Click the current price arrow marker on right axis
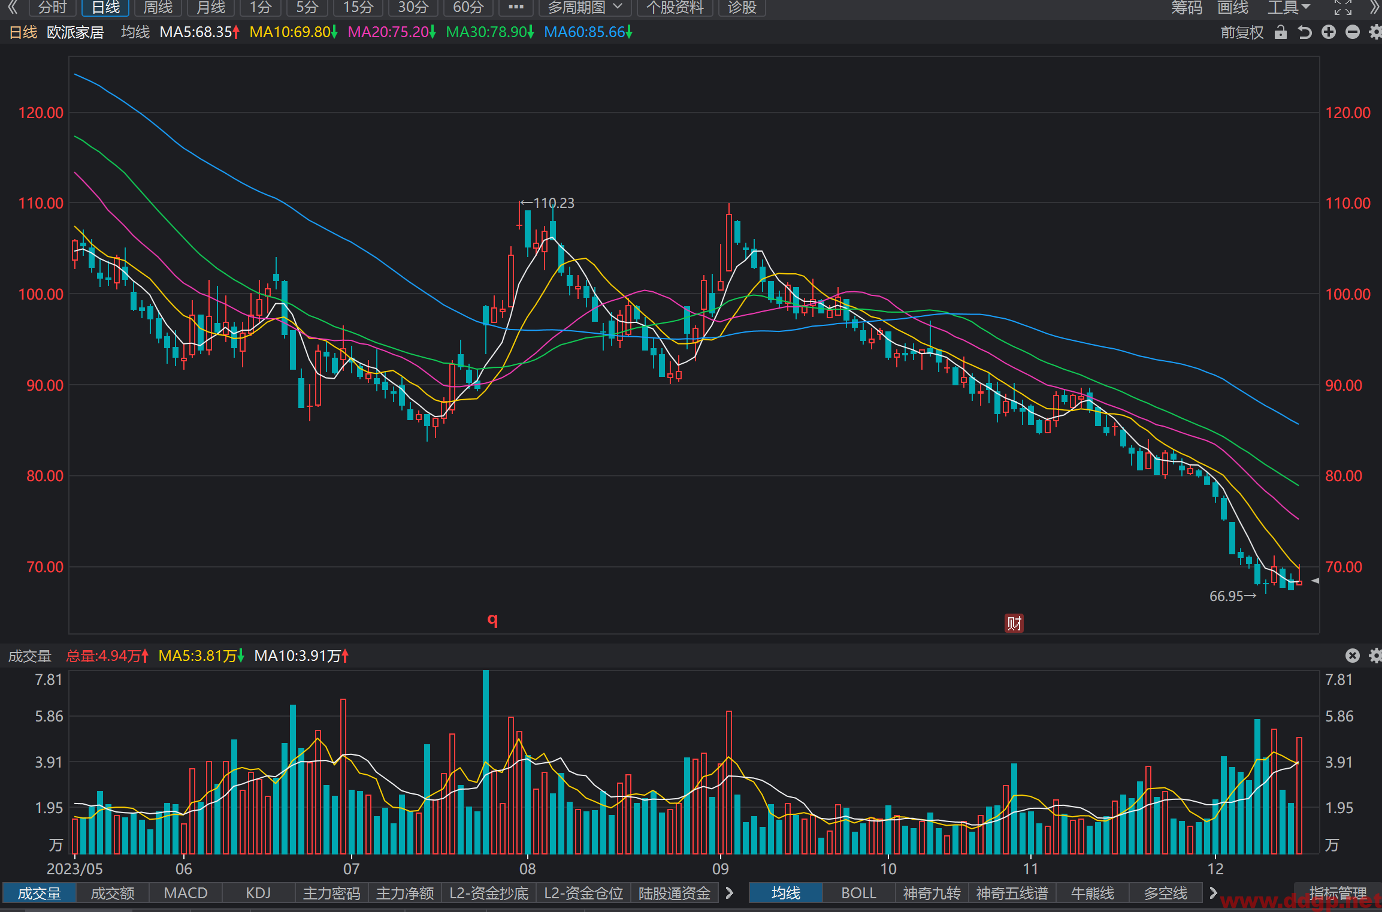This screenshot has height=912, width=1382. tap(1315, 581)
